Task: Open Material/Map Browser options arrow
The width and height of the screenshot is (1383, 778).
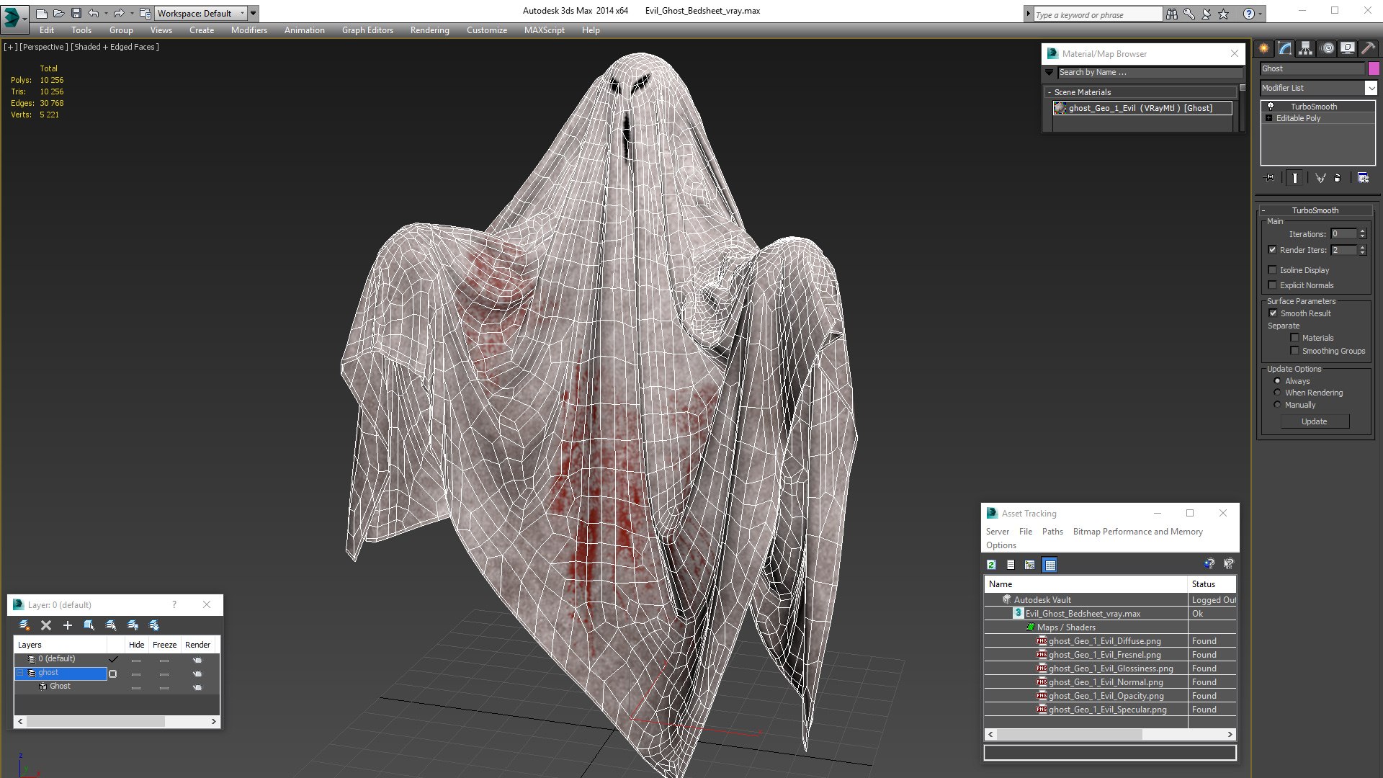Action: (x=1049, y=72)
